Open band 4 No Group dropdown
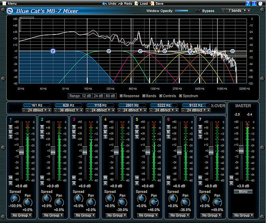Screen dimensions: 266x223 116,215
